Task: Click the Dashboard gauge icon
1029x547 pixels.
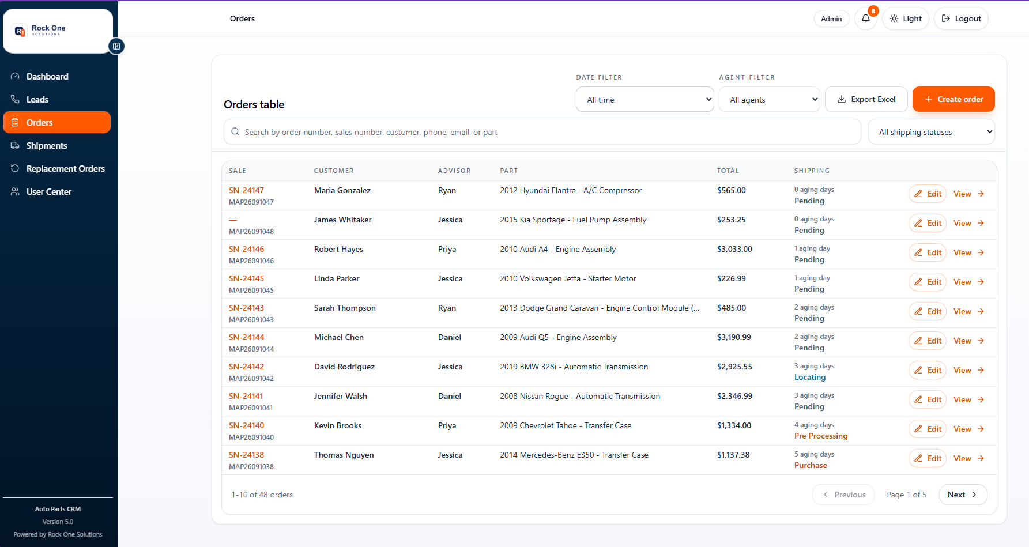Action: tap(15, 76)
